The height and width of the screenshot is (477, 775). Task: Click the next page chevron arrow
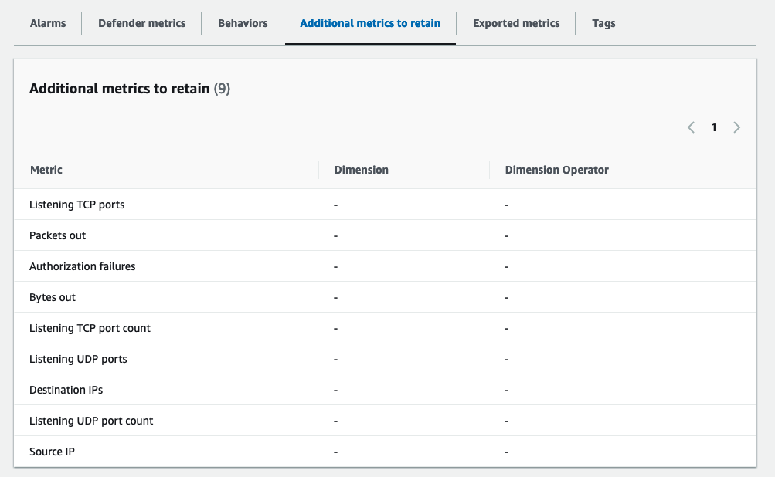pyautogui.click(x=736, y=127)
